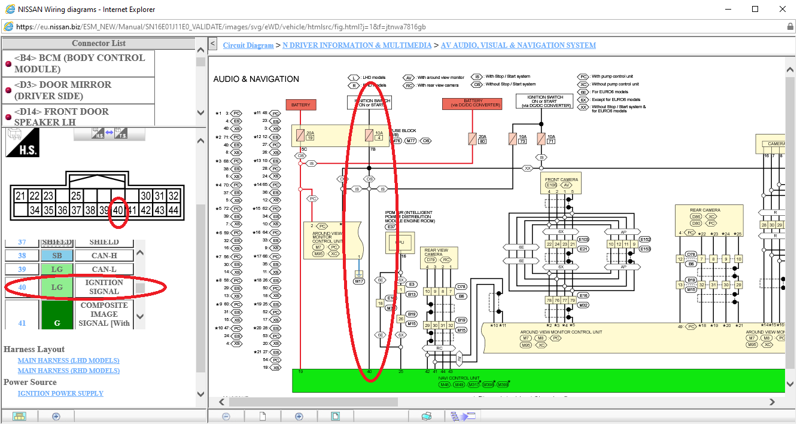The height and width of the screenshot is (425, 797).
Task: Click up arrow of pin table scrollbar
Action: [x=140, y=252]
